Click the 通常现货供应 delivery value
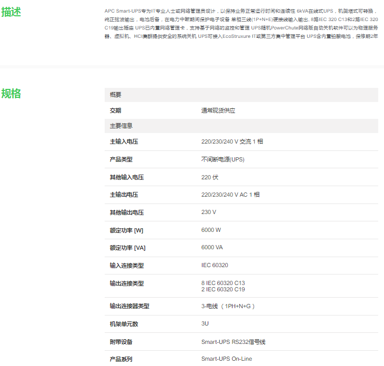384x366 pixels. pos(218,110)
